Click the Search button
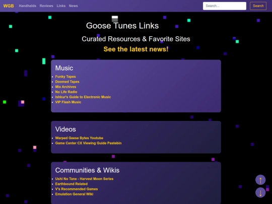 tap(258, 6)
